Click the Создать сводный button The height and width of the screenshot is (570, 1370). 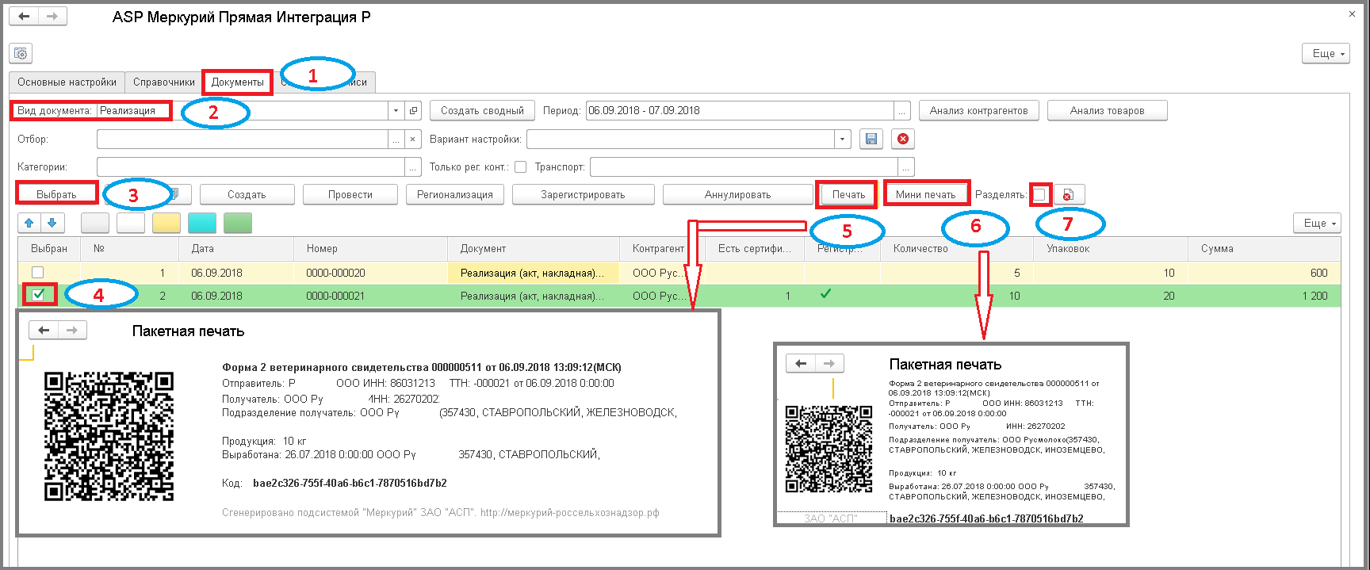coord(482,111)
